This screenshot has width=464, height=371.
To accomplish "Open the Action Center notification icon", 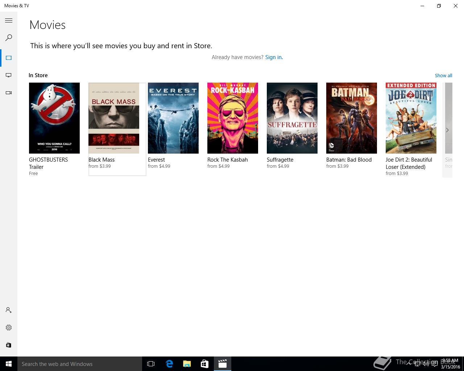I will point(434,364).
